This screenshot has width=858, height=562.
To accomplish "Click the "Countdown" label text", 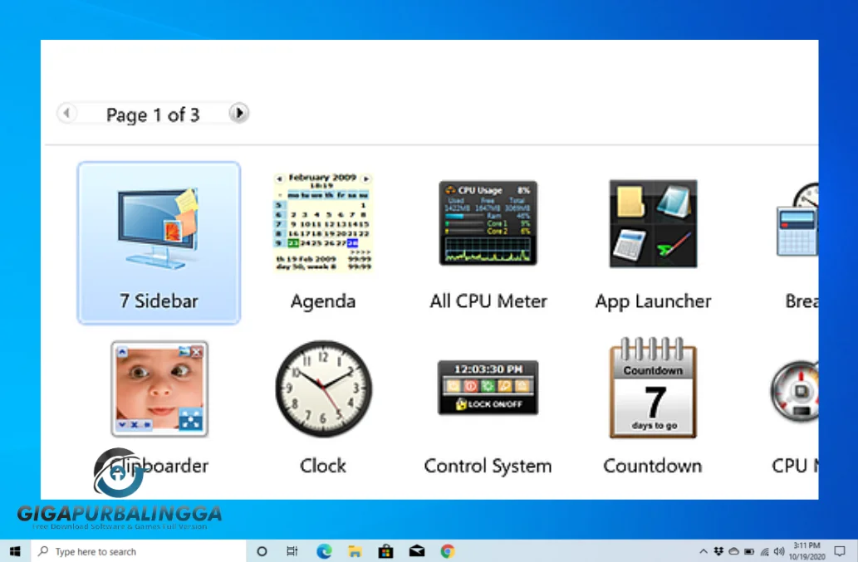I will coord(653,466).
